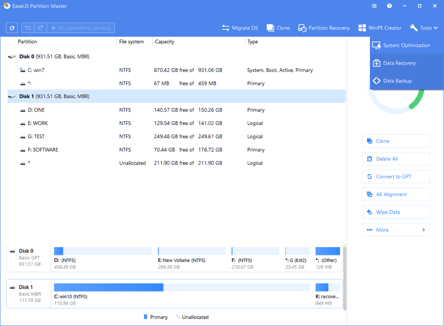This screenshot has width=444, height=326.
Task: Click the Convert to GPT icon
Action: point(370,177)
